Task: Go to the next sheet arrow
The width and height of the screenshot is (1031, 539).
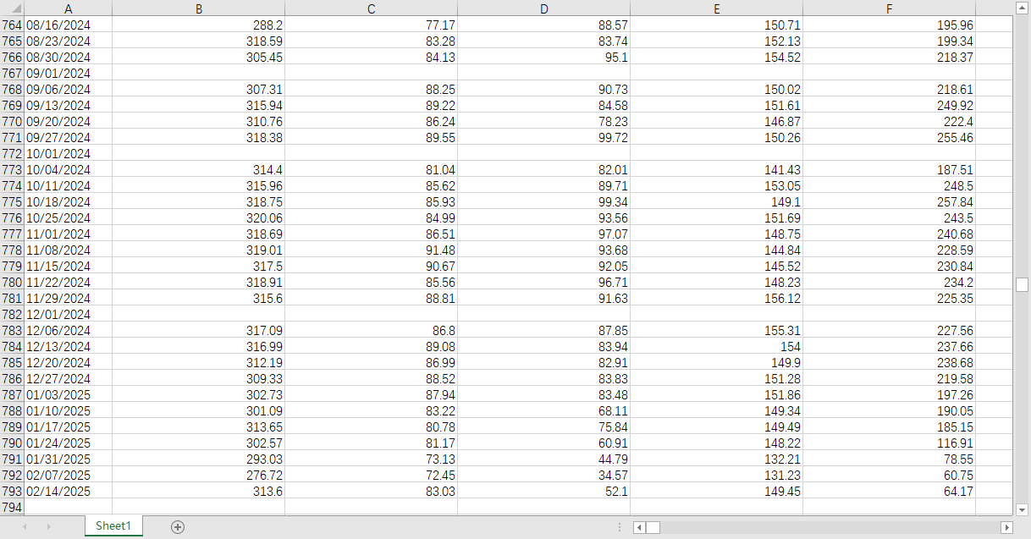Action: [x=48, y=526]
